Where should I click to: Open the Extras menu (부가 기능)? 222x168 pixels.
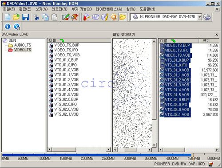click(82, 9)
